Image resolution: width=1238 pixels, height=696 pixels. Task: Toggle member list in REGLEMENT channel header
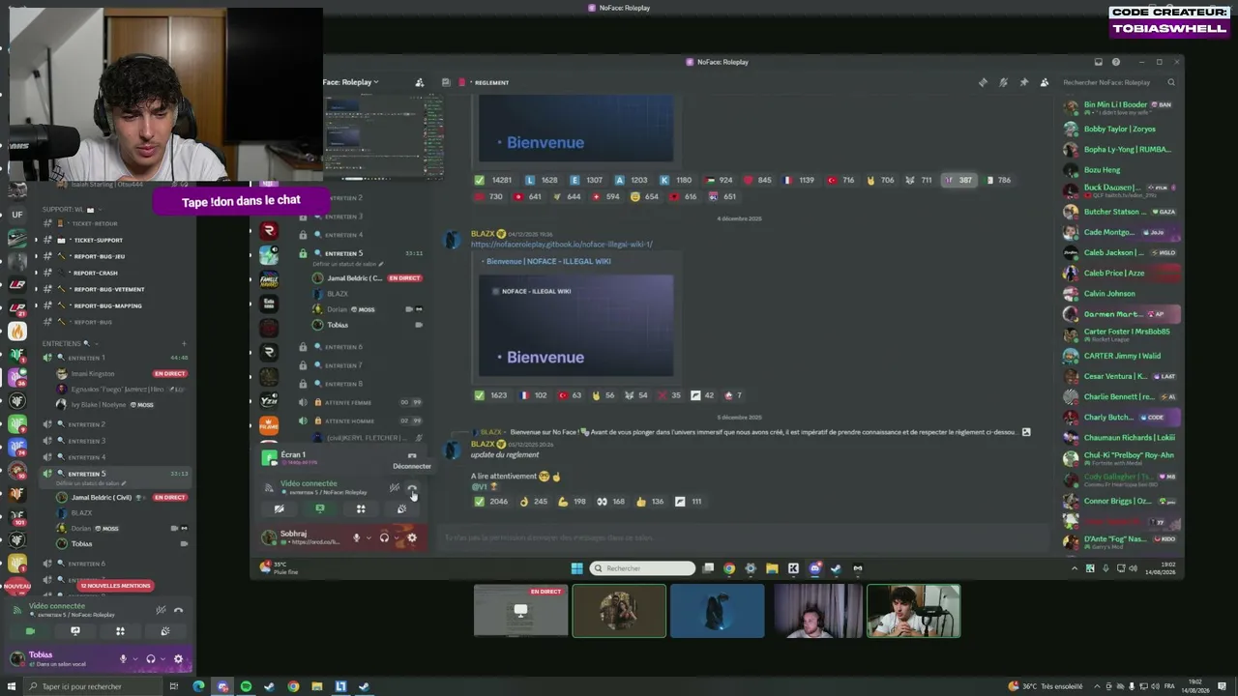(1044, 82)
